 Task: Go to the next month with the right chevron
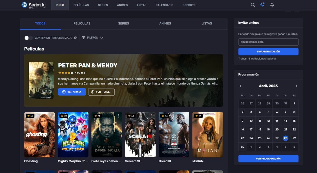(x=296, y=86)
